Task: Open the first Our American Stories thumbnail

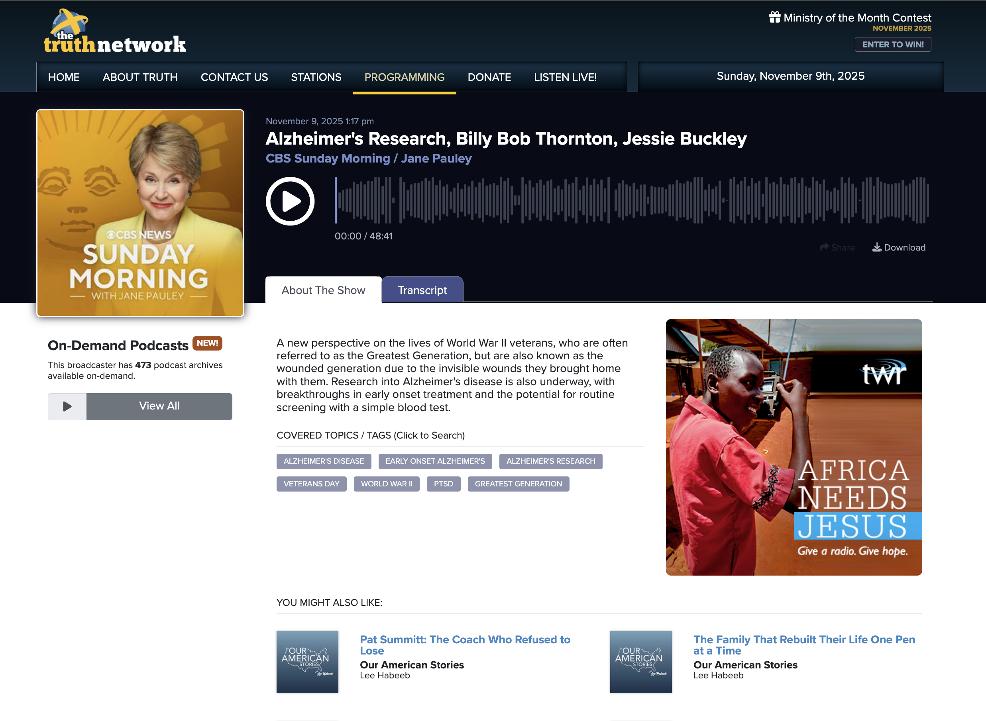Action: coord(307,662)
